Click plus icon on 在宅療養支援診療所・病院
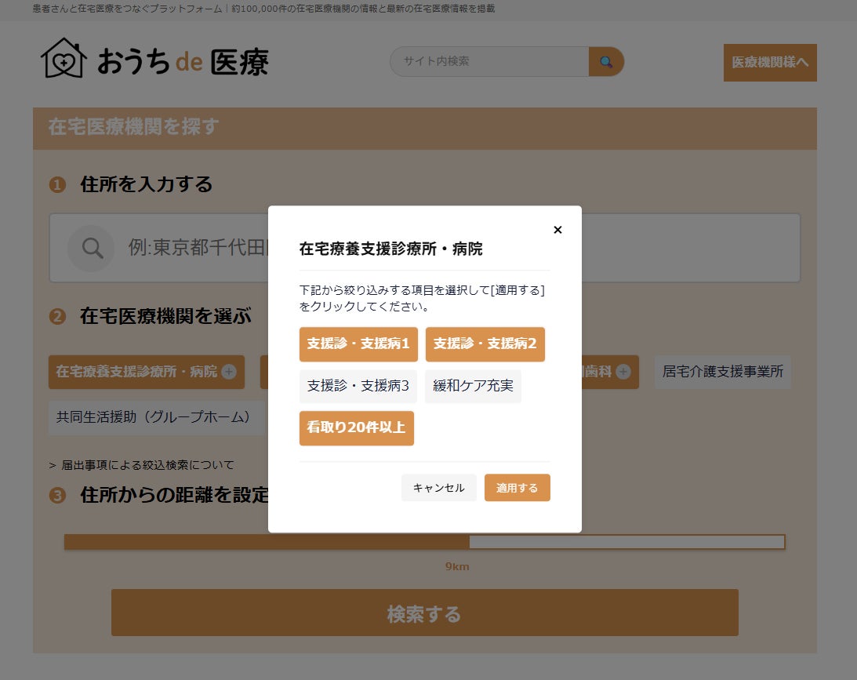This screenshot has width=857, height=680. click(x=229, y=372)
